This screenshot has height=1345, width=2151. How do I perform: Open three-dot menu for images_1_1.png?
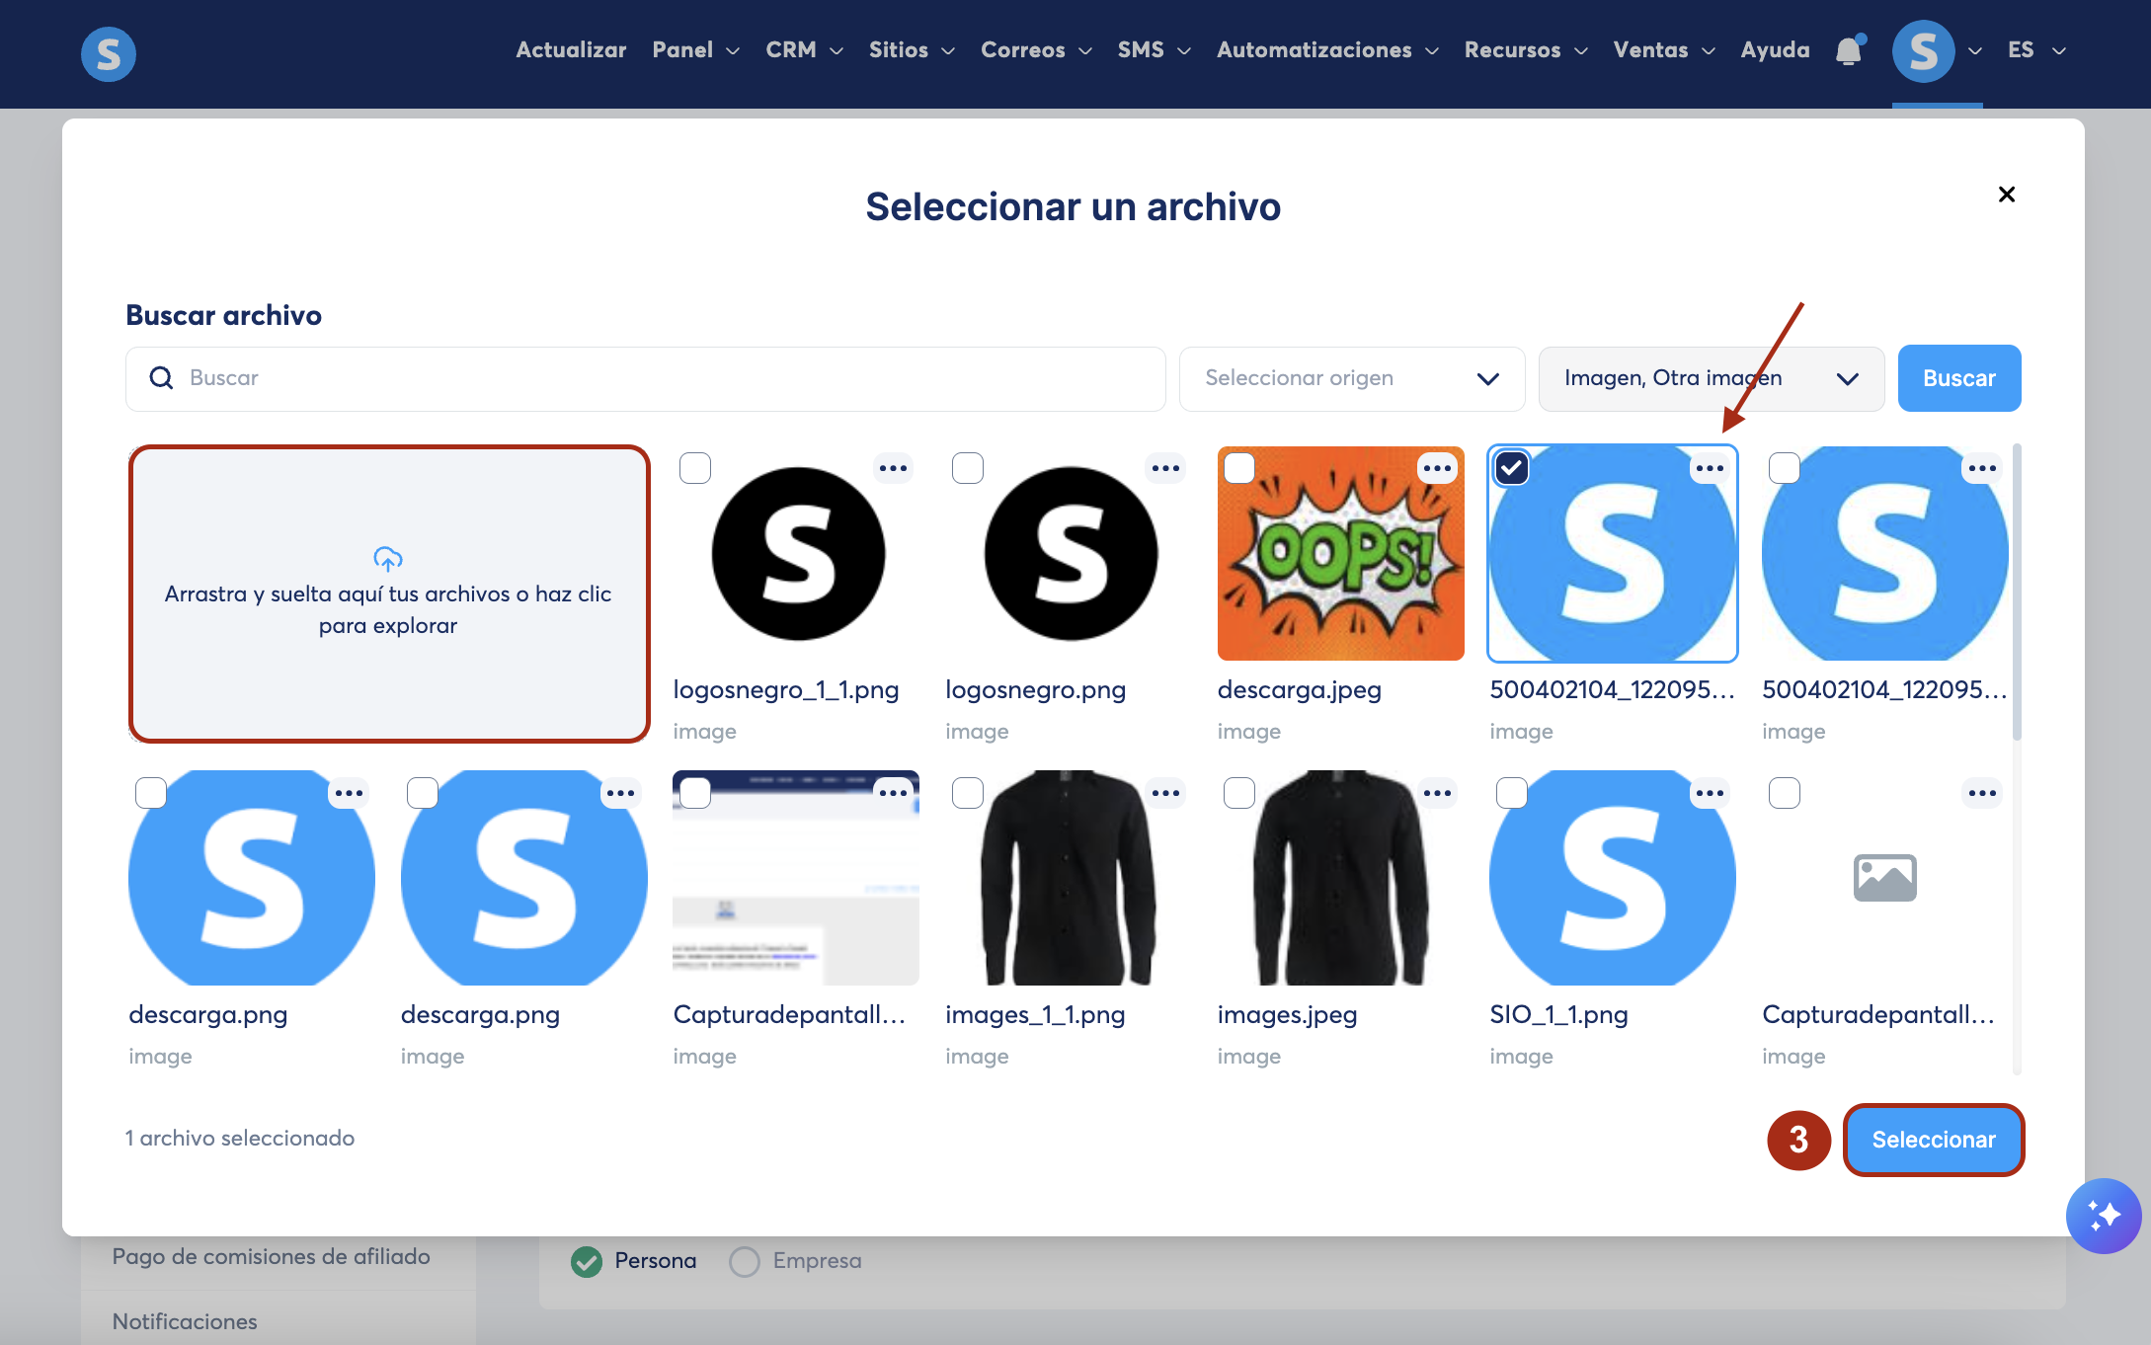point(1165,793)
